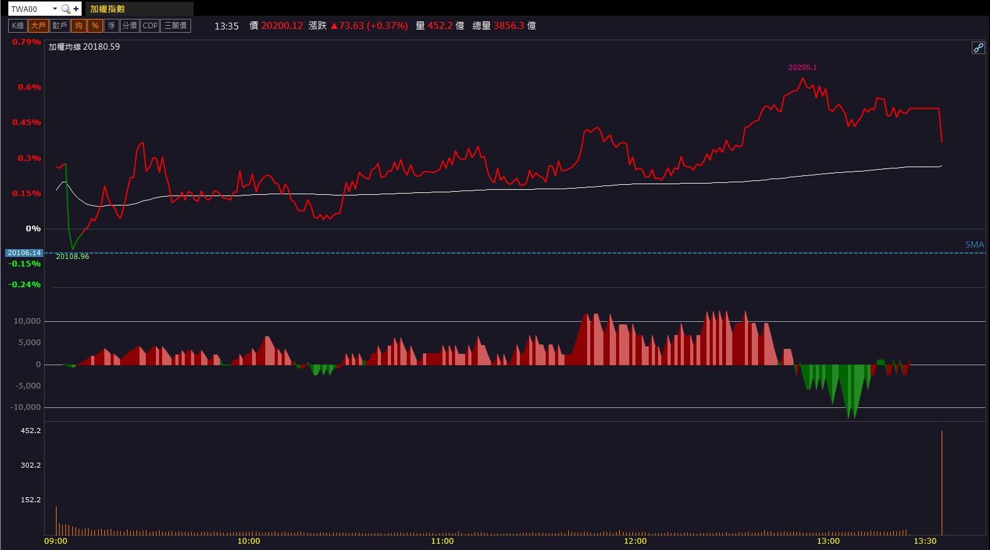The height and width of the screenshot is (550, 990).
Task: Click the 20255.1 high price marker
Action: point(803,67)
